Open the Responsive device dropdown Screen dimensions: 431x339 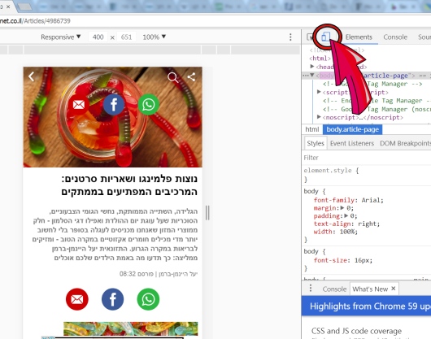point(61,37)
